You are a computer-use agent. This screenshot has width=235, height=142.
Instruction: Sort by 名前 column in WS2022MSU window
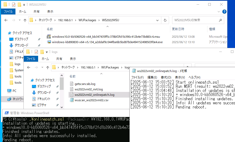point(50,29)
